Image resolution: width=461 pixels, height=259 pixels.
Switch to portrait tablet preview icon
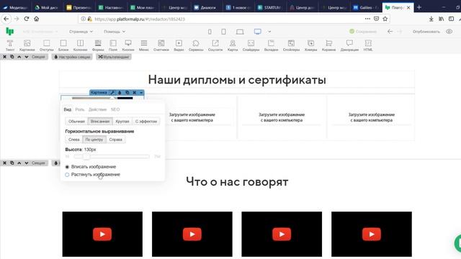pyautogui.click(x=223, y=32)
